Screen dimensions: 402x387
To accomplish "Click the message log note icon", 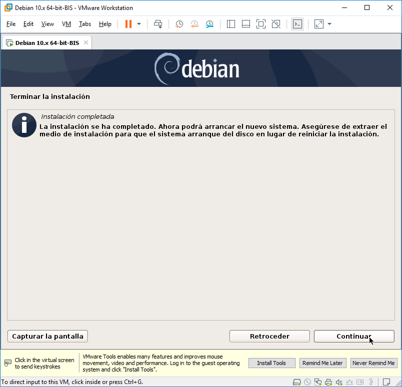I will (x=386, y=382).
